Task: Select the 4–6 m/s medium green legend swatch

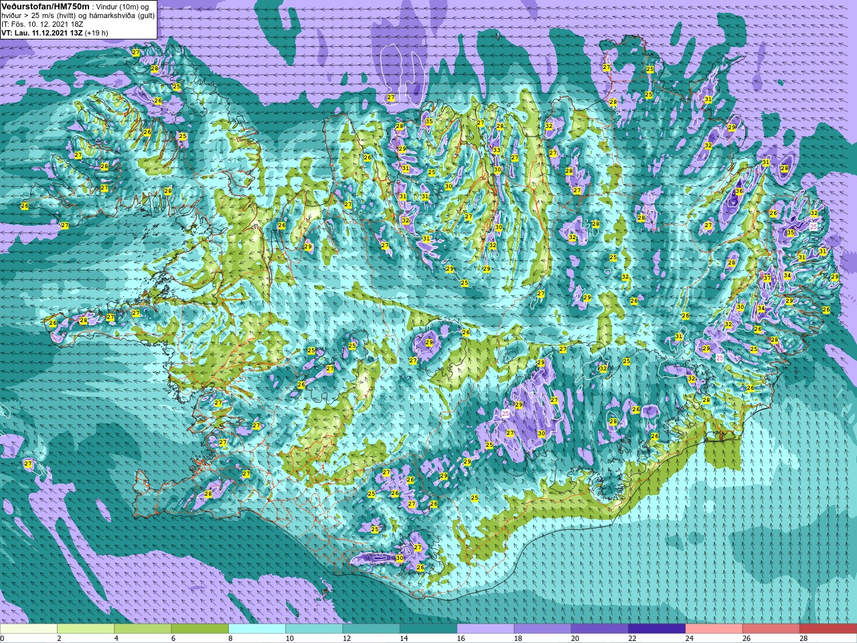Action: tap(143, 629)
